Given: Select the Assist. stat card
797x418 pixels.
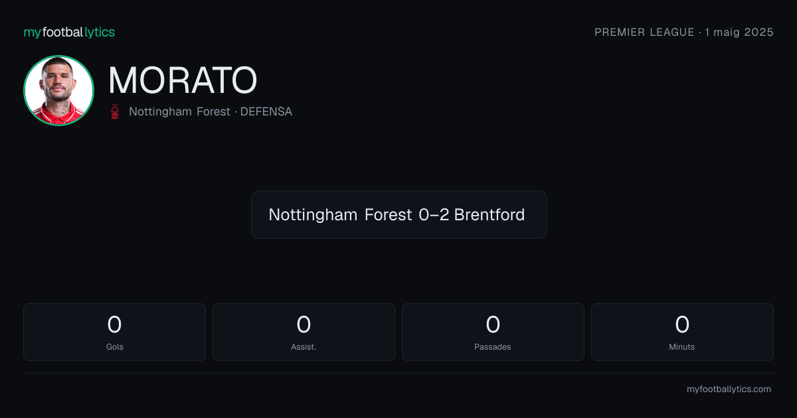Looking at the screenshot, I should 304,332.
